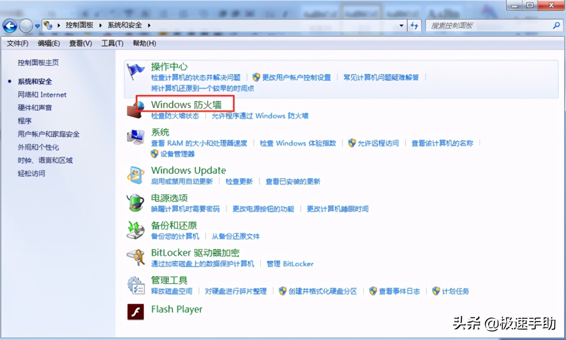Screen dimensions: 566x340
Task: Open 管理工具 via its gear checklist icon
Action: [x=136, y=283]
